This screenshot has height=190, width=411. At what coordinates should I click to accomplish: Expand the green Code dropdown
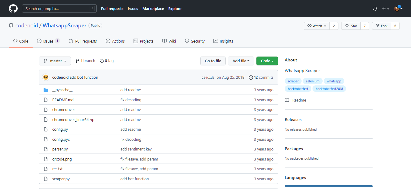(267, 61)
